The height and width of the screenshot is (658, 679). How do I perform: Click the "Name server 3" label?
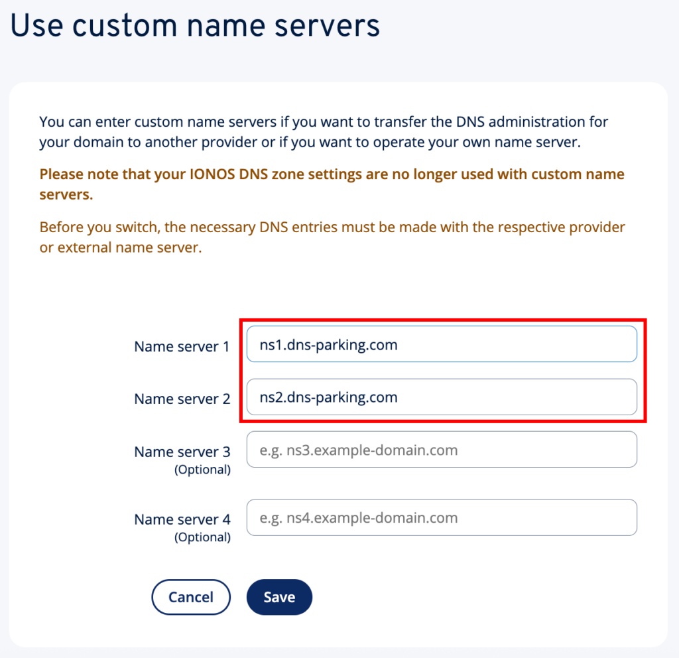point(182,452)
